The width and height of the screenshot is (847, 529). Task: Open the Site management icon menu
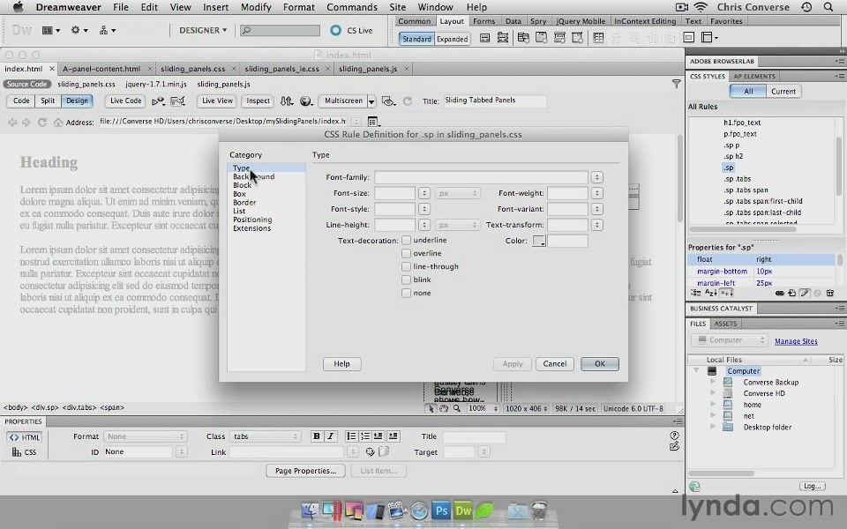pos(107,30)
